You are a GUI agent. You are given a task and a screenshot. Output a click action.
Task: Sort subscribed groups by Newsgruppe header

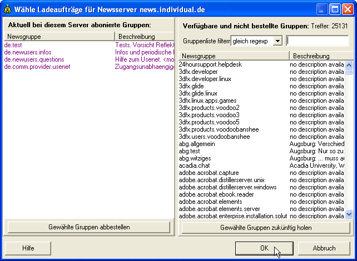[x=58, y=36]
